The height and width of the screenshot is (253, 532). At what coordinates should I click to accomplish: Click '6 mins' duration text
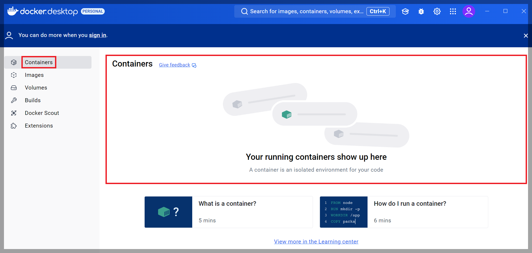[x=382, y=221]
